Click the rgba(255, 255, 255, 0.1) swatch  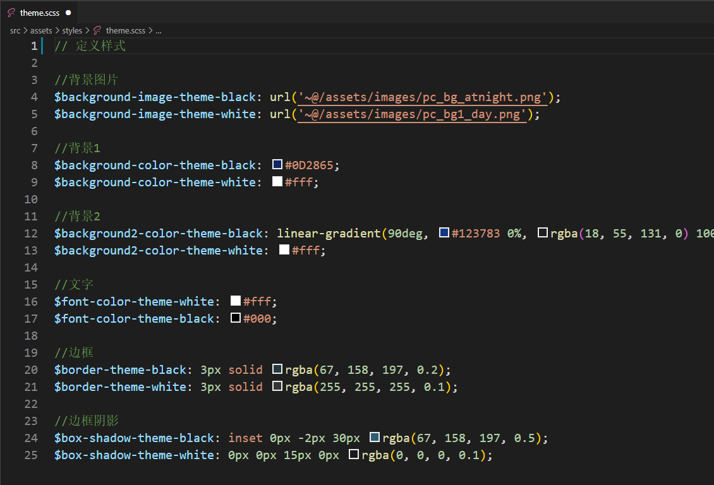coord(277,386)
